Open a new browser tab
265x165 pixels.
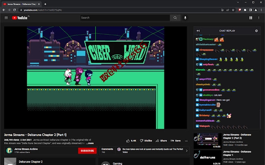point(45,4)
